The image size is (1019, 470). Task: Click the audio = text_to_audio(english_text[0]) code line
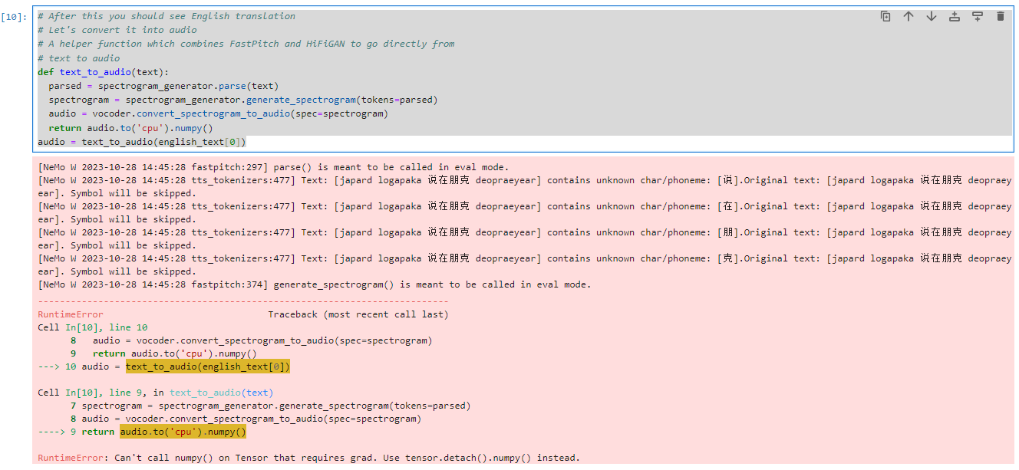pyautogui.click(x=142, y=142)
